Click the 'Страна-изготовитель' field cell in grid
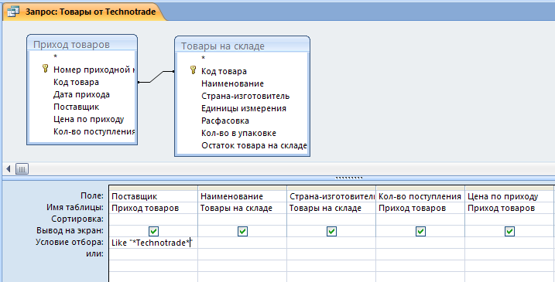The width and height of the screenshot is (555, 282). [331, 196]
